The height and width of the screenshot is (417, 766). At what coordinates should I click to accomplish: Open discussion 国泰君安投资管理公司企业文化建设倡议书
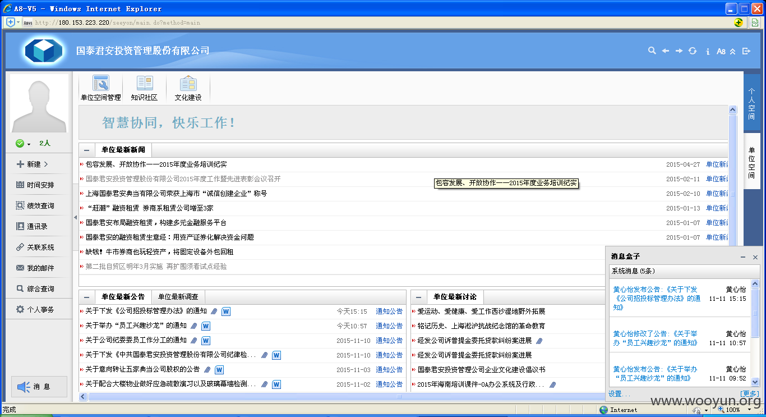[x=481, y=370]
